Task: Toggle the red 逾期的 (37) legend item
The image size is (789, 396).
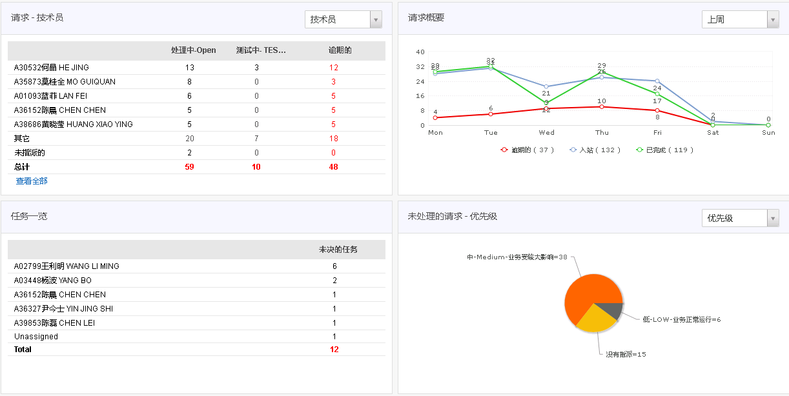Action: (x=527, y=150)
